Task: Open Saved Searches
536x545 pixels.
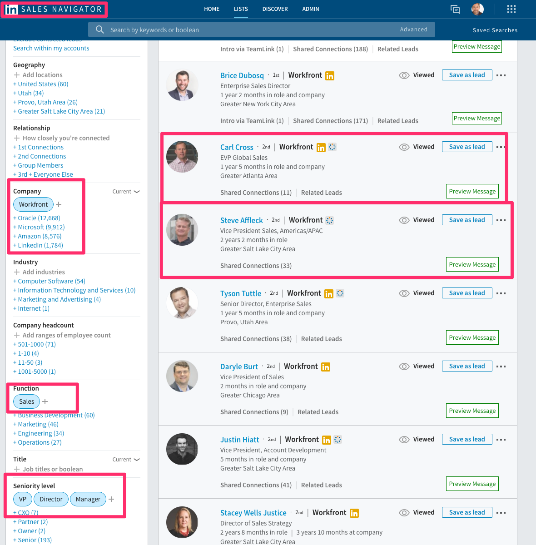Action: 495,30
